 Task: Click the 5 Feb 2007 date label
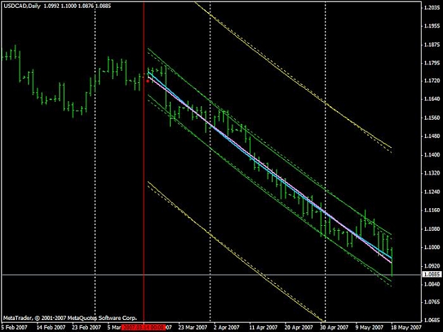pyautogui.click(x=14, y=328)
